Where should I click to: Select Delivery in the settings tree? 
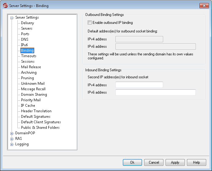pos(27,23)
